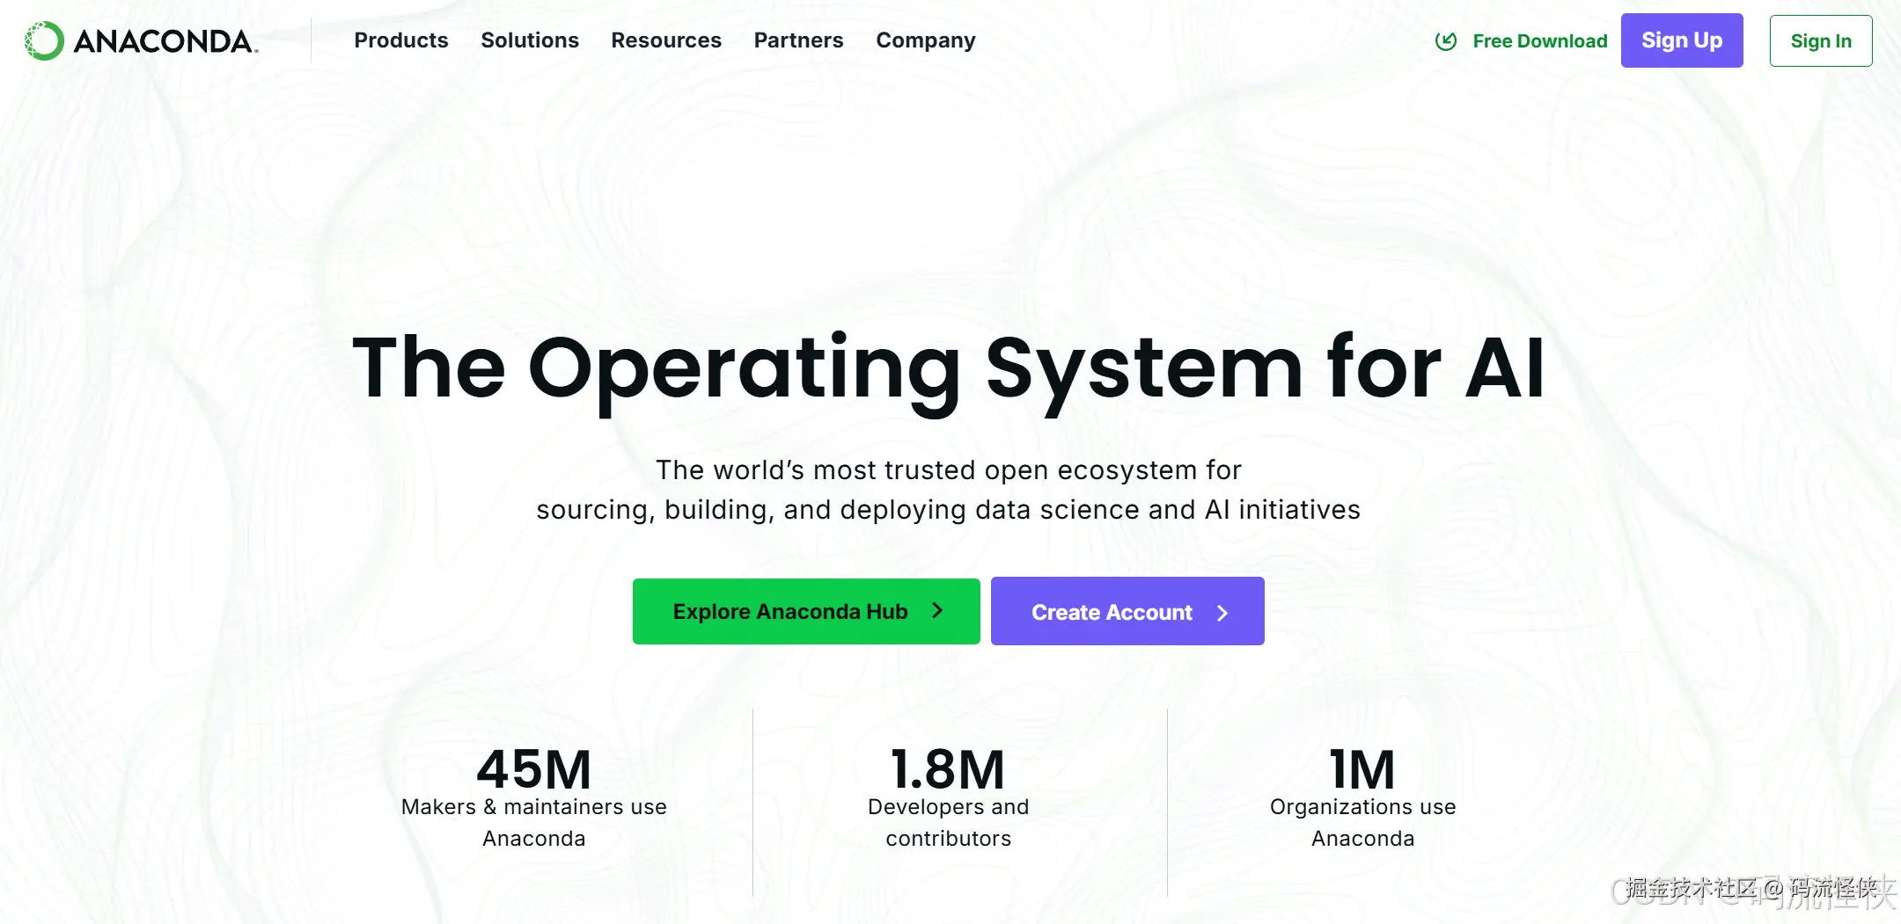
Task: Click the Anaconda logo
Action: 142,40
